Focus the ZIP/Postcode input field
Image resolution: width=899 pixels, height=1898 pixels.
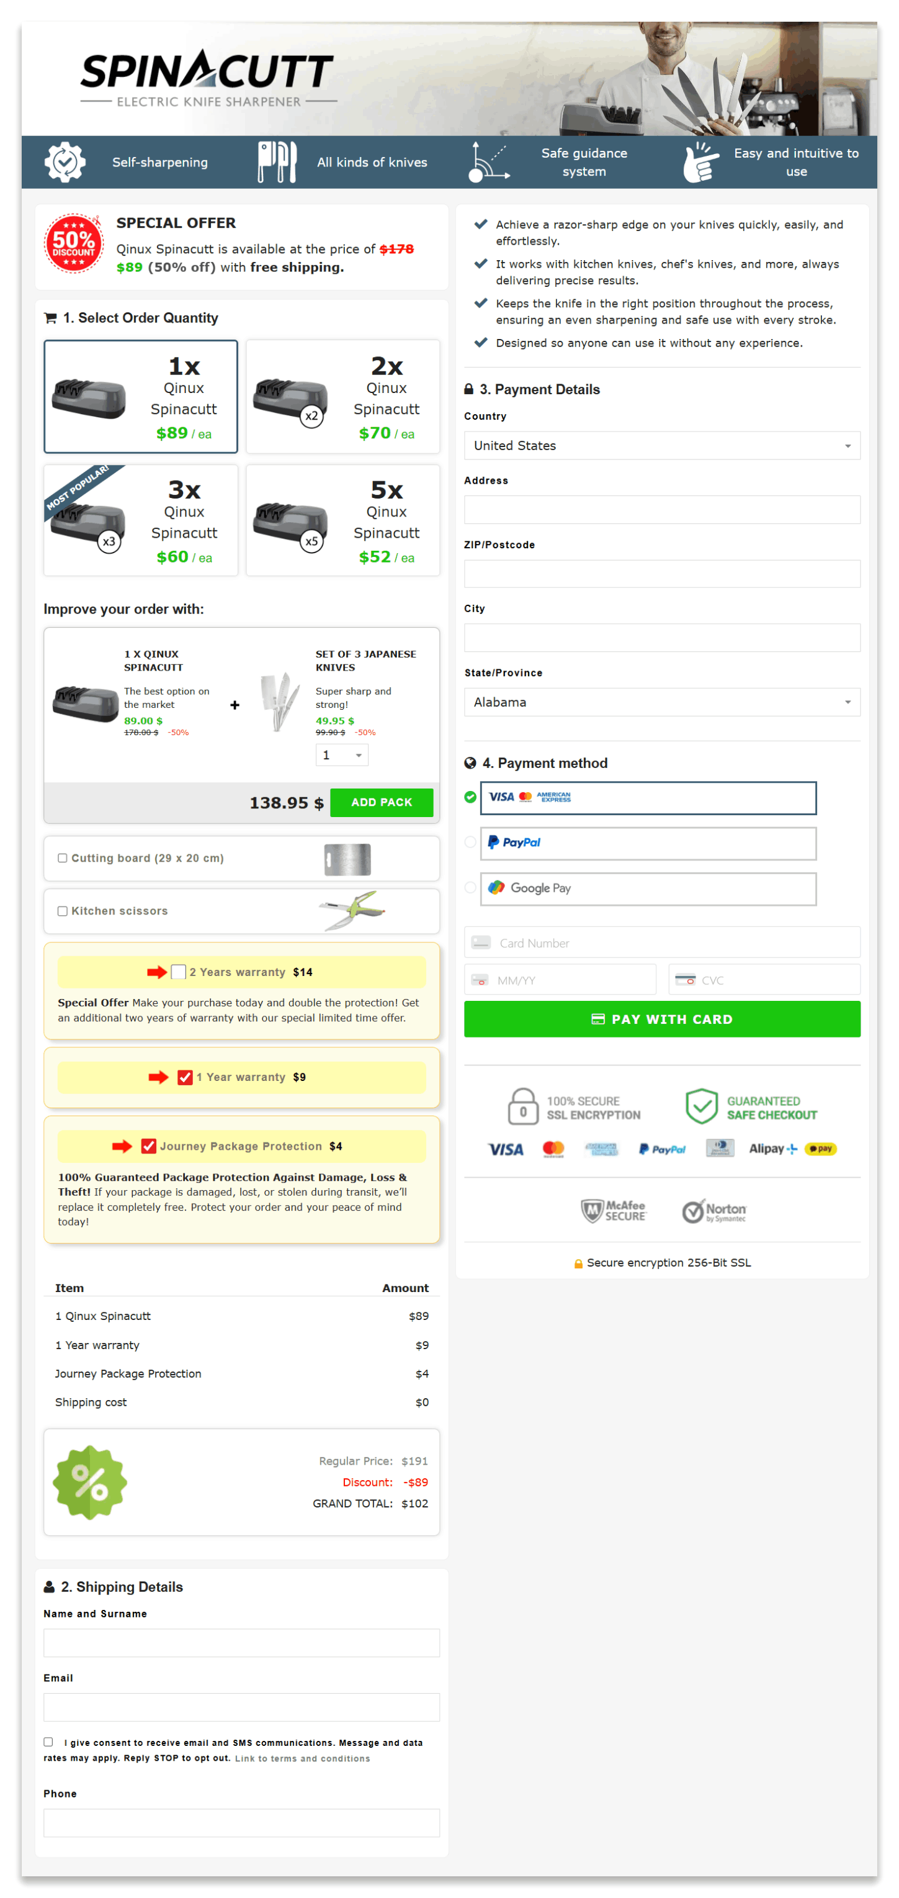point(662,574)
